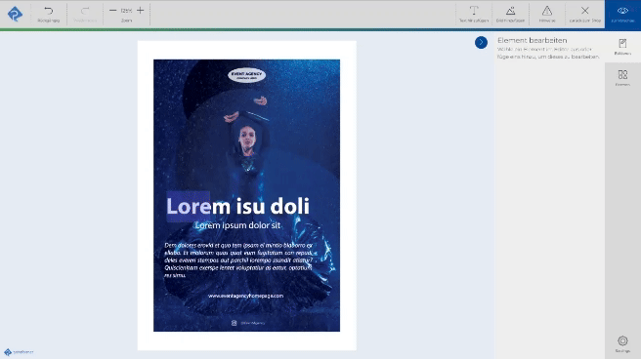Decrease zoom with the minus button
The image size is (641, 359).
pyautogui.click(x=112, y=10)
